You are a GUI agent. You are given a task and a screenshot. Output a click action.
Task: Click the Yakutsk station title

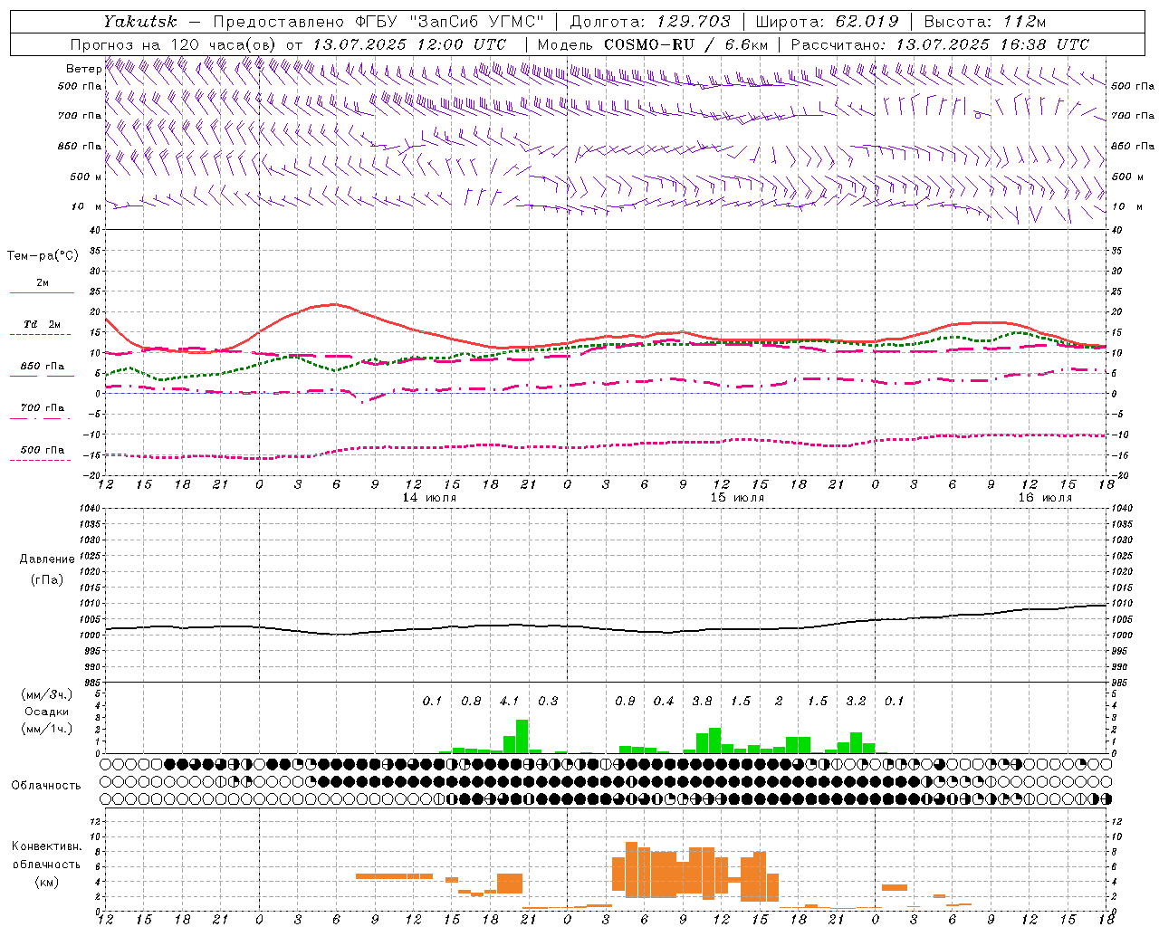139,21
